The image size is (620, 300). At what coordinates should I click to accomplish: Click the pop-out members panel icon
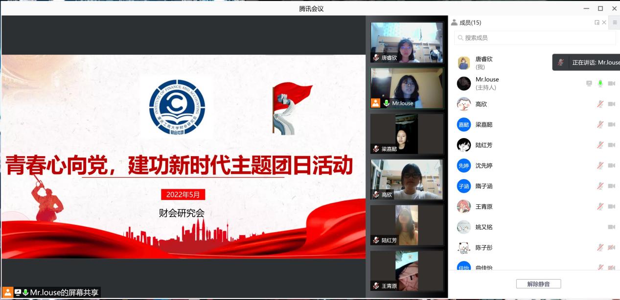pyautogui.click(x=597, y=22)
